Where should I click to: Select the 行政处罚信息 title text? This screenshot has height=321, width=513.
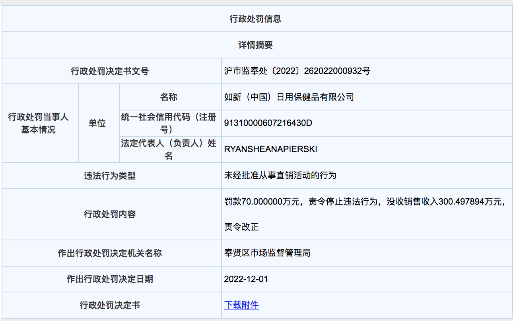(256, 19)
